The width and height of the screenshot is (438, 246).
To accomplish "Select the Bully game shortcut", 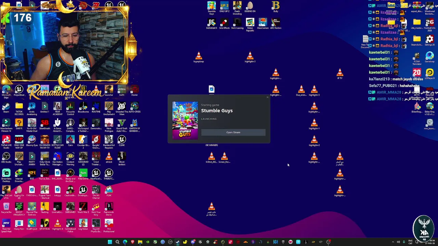I will [275, 7].
